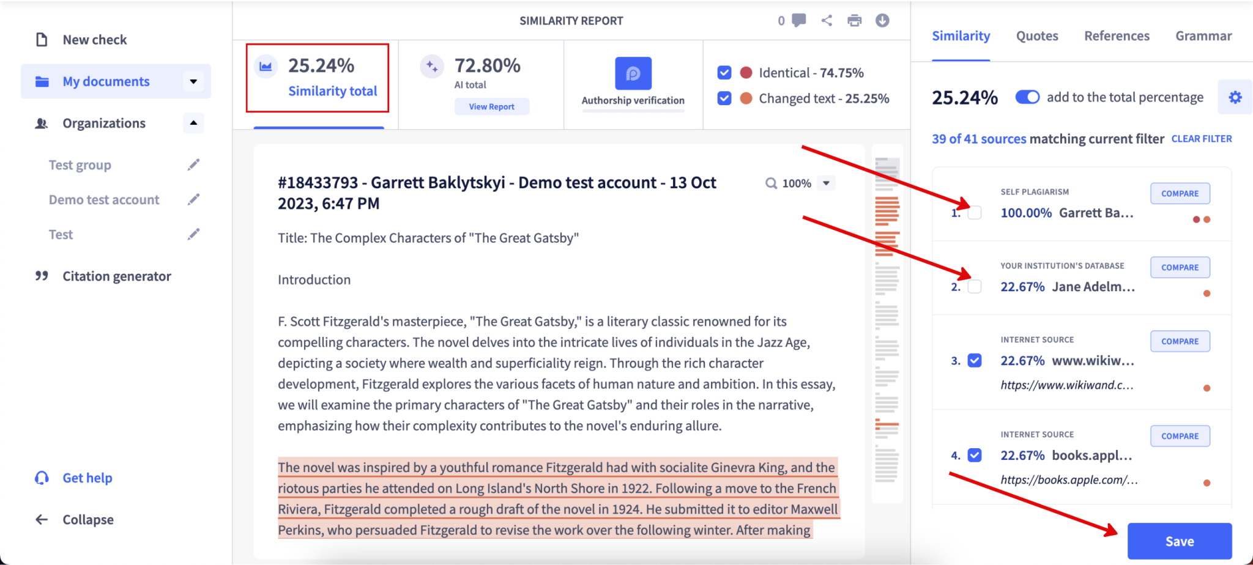Open comments via the speech bubble icon
This screenshot has width=1253, height=565.
coord(798,20)
